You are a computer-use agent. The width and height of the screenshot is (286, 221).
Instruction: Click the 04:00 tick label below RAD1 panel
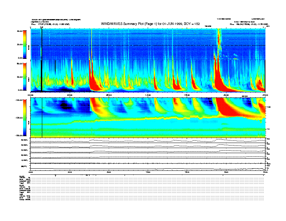click(70, 95)
